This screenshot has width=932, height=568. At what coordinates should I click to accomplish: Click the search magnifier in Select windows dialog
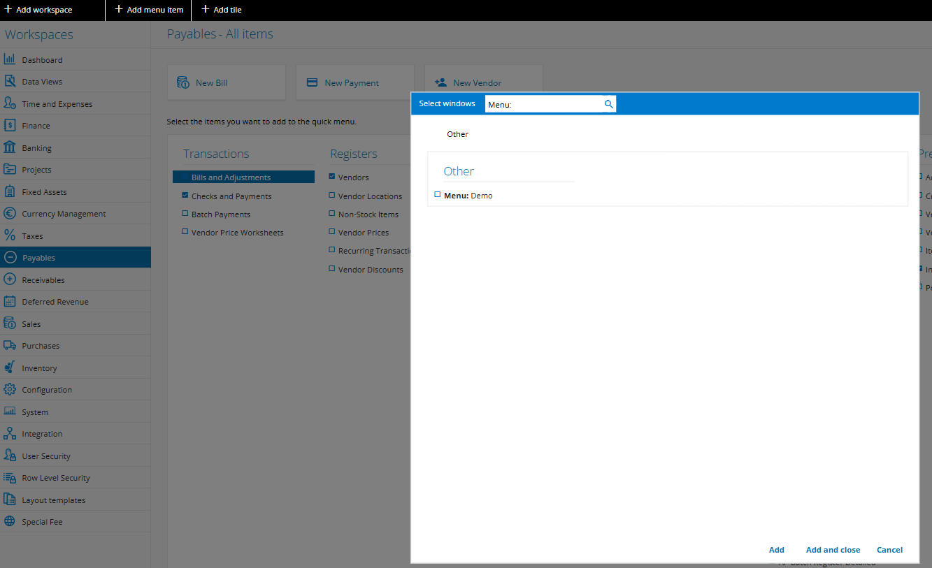[608, 103]
